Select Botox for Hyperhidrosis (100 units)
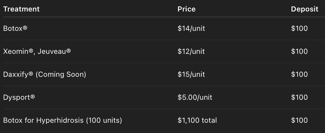The image size is (325, 133). (x=63, y=120)
